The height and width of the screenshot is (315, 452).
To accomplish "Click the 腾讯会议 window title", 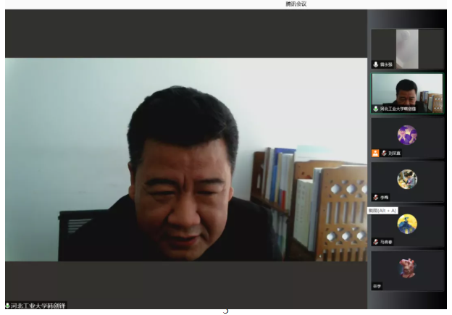I will (x=297, y=4).
